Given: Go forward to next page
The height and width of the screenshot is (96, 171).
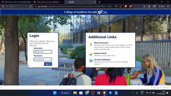Looking at the screenshot, I should click(7, 6).
